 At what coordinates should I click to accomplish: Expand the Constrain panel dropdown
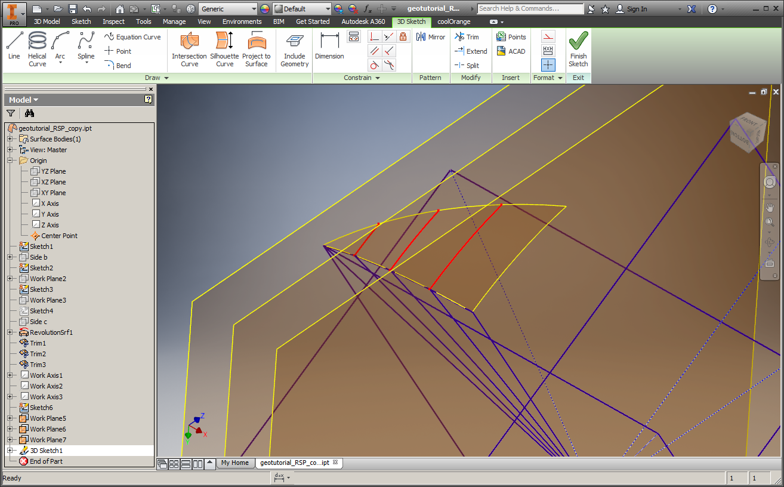pos(362,78)
